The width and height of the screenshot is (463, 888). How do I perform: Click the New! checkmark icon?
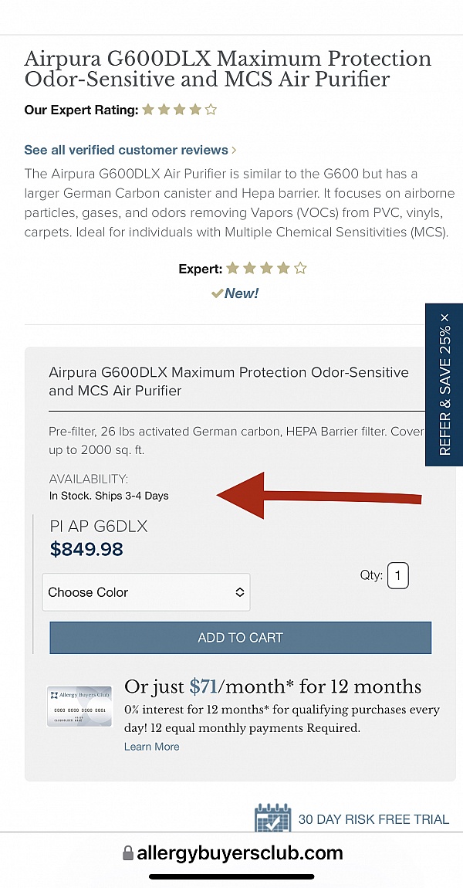coord(218,293)
